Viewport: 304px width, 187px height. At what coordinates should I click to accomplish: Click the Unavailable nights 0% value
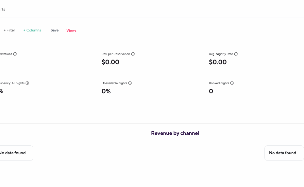coord(106,91)
